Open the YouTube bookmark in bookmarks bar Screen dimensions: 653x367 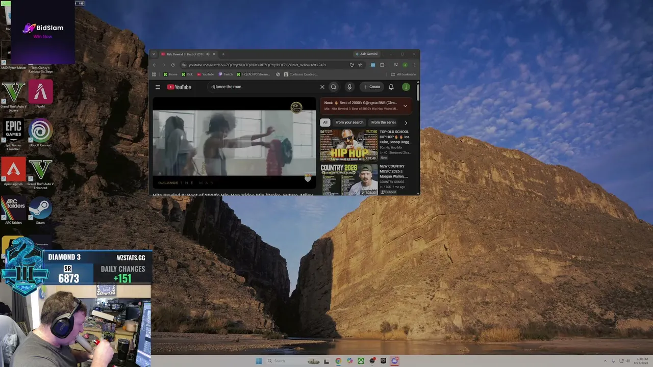206,74
